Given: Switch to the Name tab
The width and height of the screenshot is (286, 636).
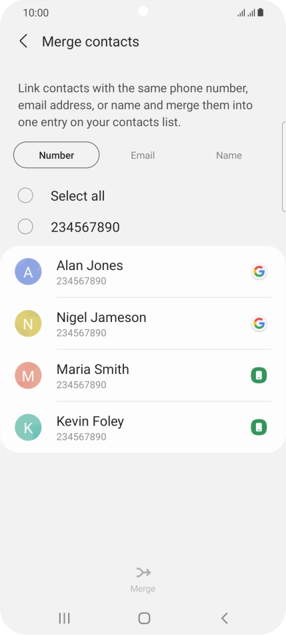Looking at the screenshot, I should coord(229,155).
